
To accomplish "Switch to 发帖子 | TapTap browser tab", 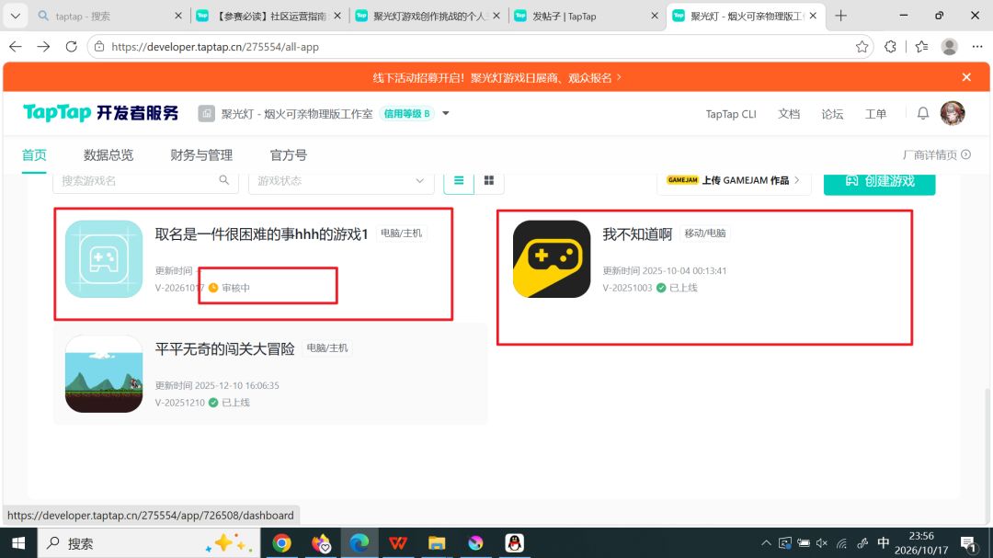I will pos(587,16).
